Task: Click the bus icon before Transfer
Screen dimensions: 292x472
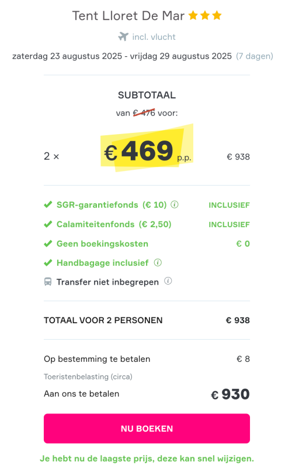Action: (48, 282)
